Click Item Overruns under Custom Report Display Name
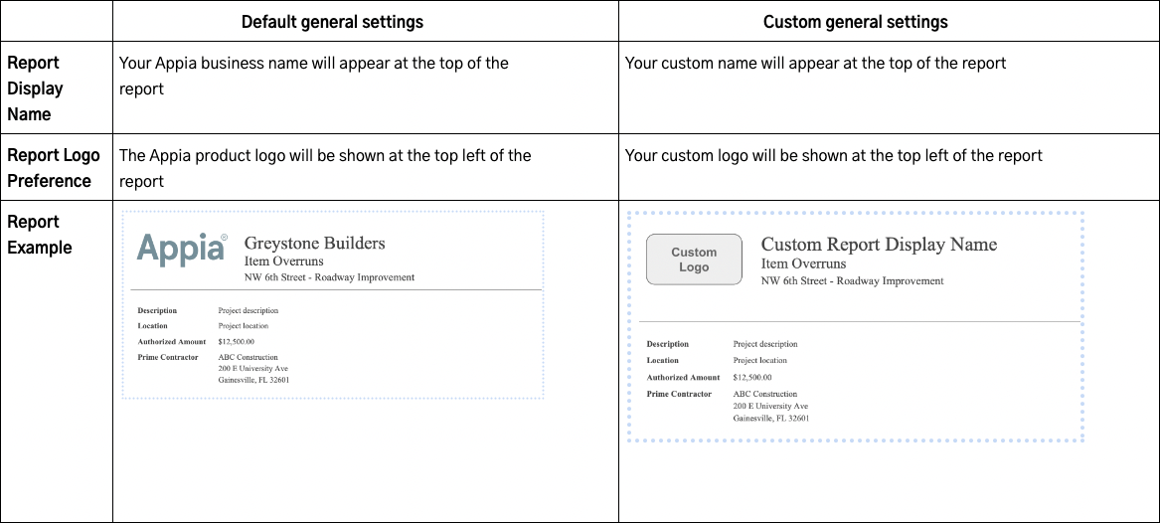 pos(803,263)
